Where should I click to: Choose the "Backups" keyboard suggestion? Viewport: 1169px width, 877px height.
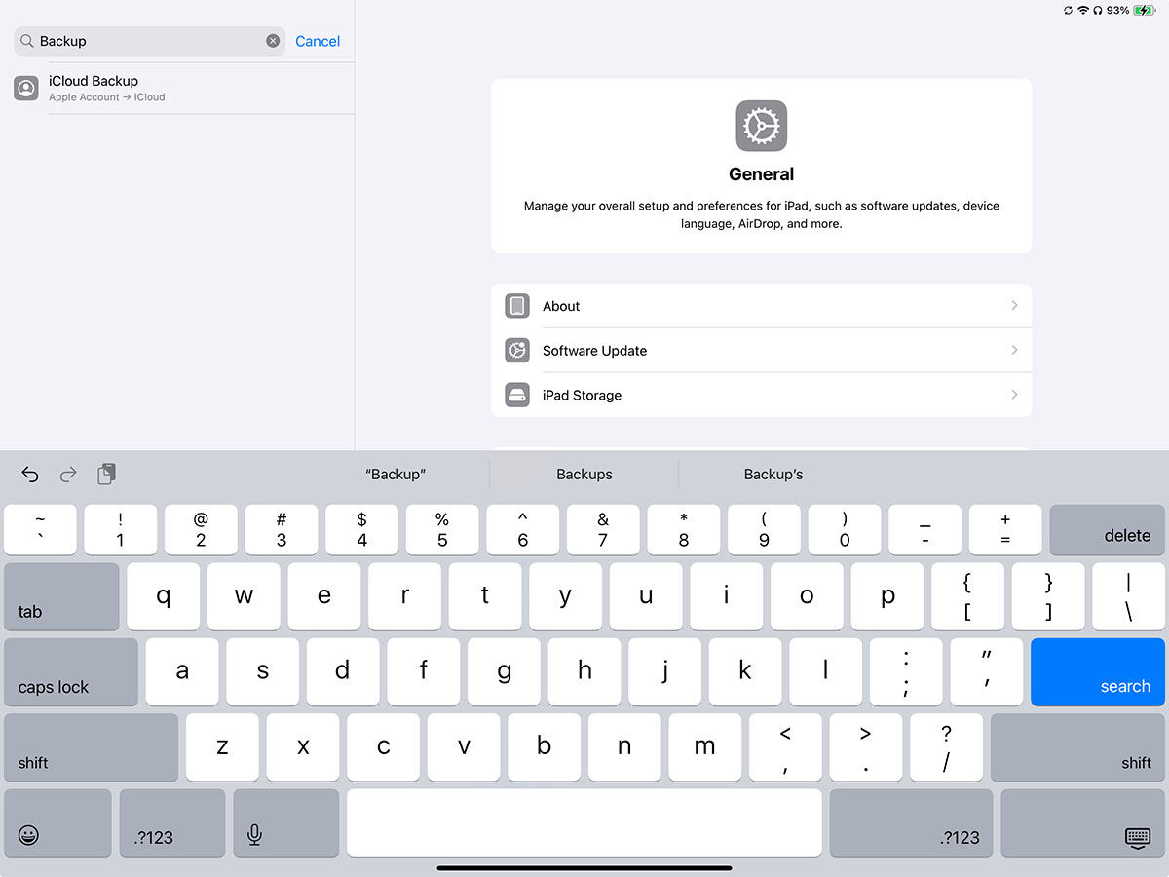[x=584, y=475]
